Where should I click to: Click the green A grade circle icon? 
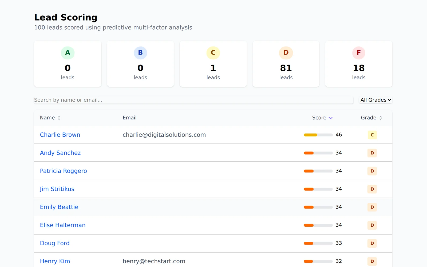(68, 53)
